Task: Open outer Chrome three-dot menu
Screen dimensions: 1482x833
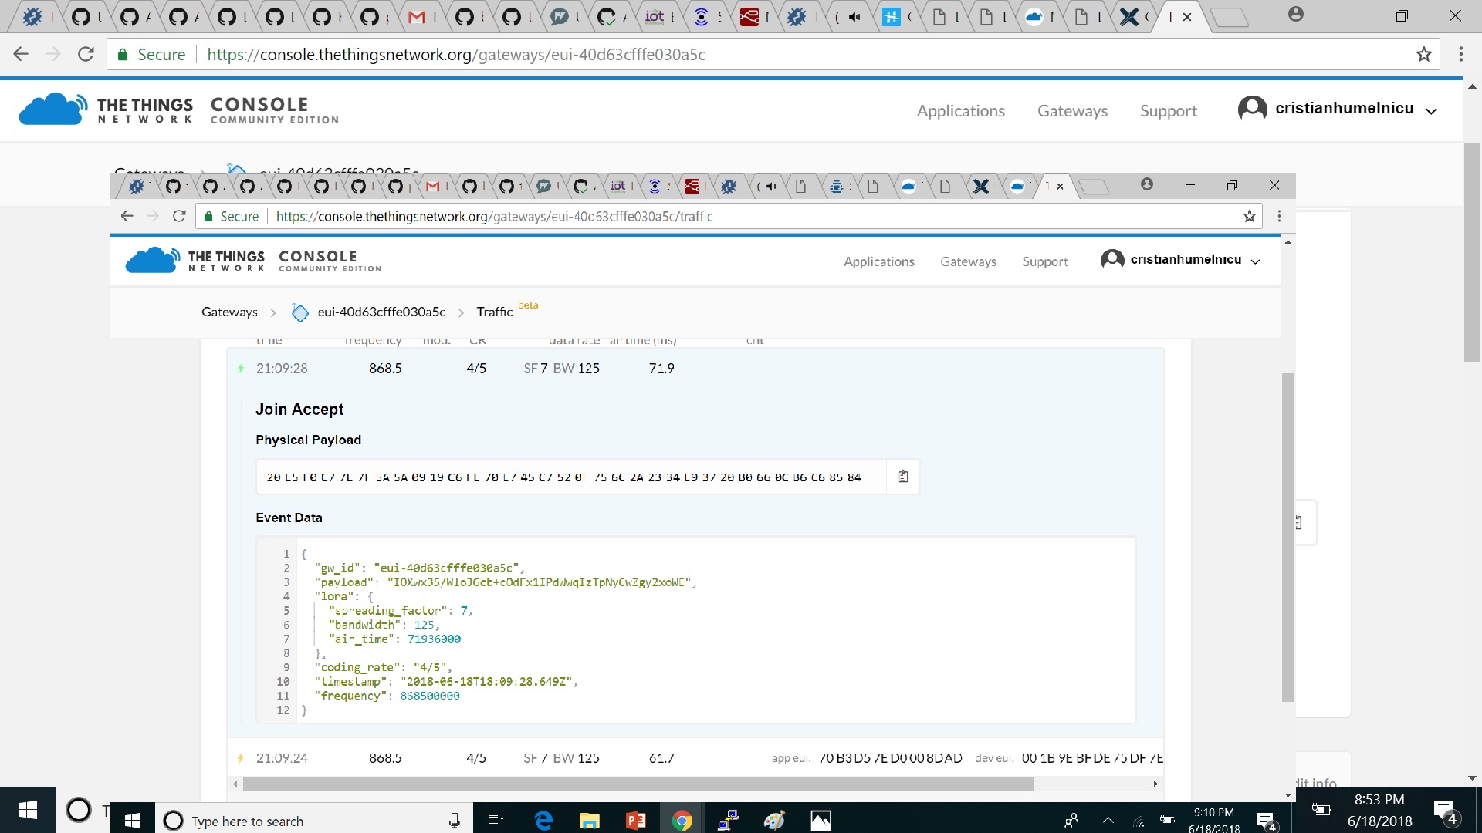Action: coord(1460,55)
